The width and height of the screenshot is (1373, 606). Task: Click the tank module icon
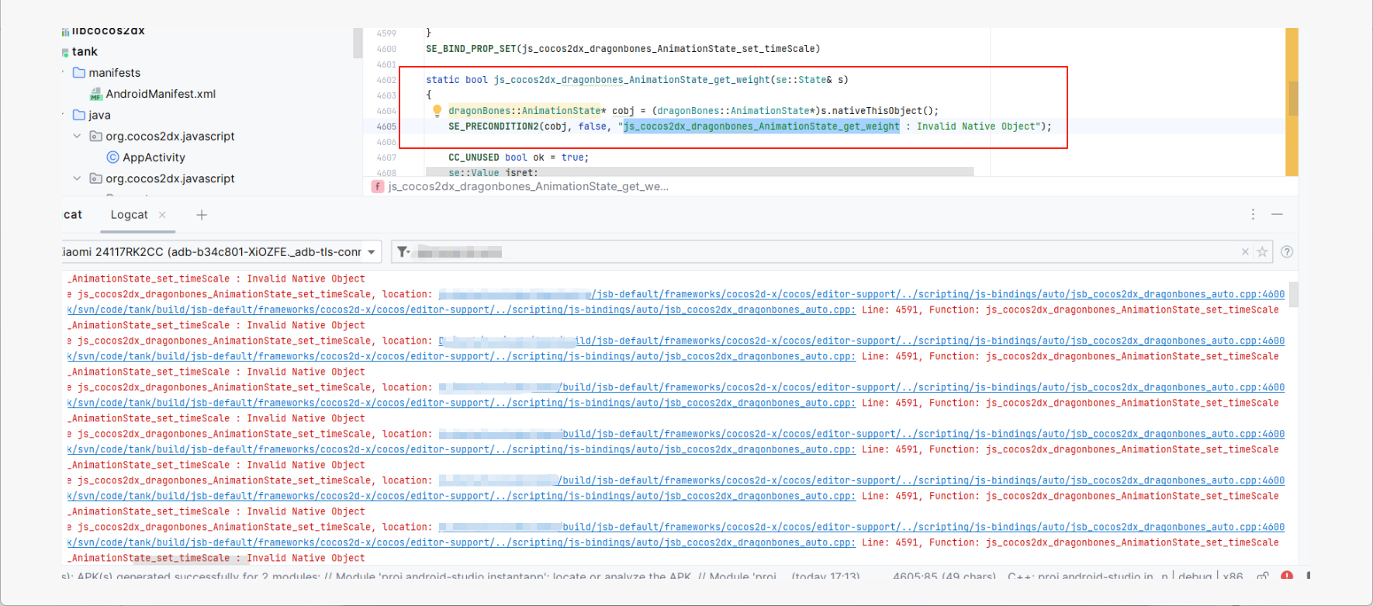click(65, 52)
